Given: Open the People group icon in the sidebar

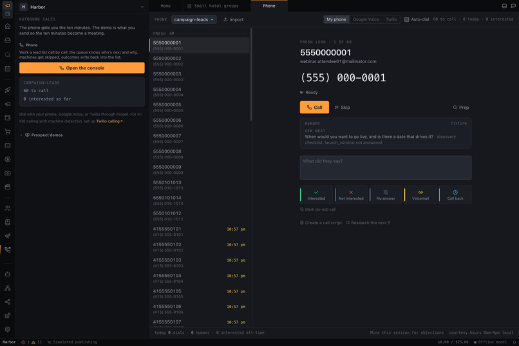Looking at the screenshot, I should point(8,208).
